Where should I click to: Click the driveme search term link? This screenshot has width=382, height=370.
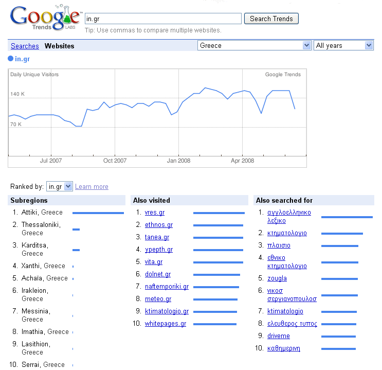tap(279, 336)
